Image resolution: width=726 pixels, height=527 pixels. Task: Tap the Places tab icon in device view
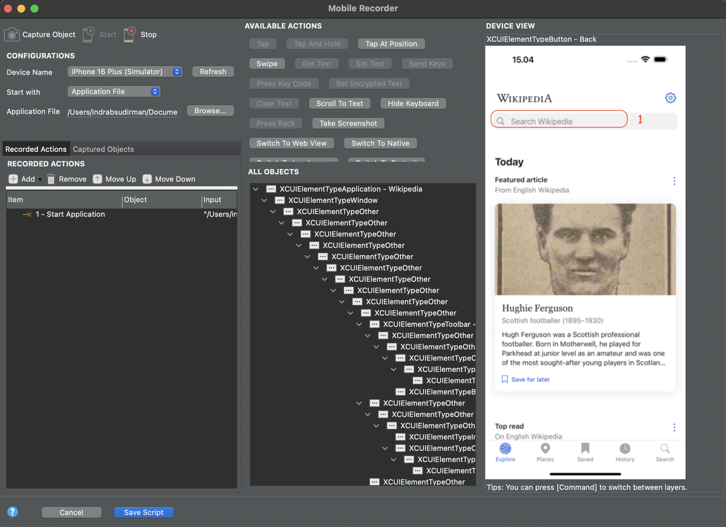545,449
